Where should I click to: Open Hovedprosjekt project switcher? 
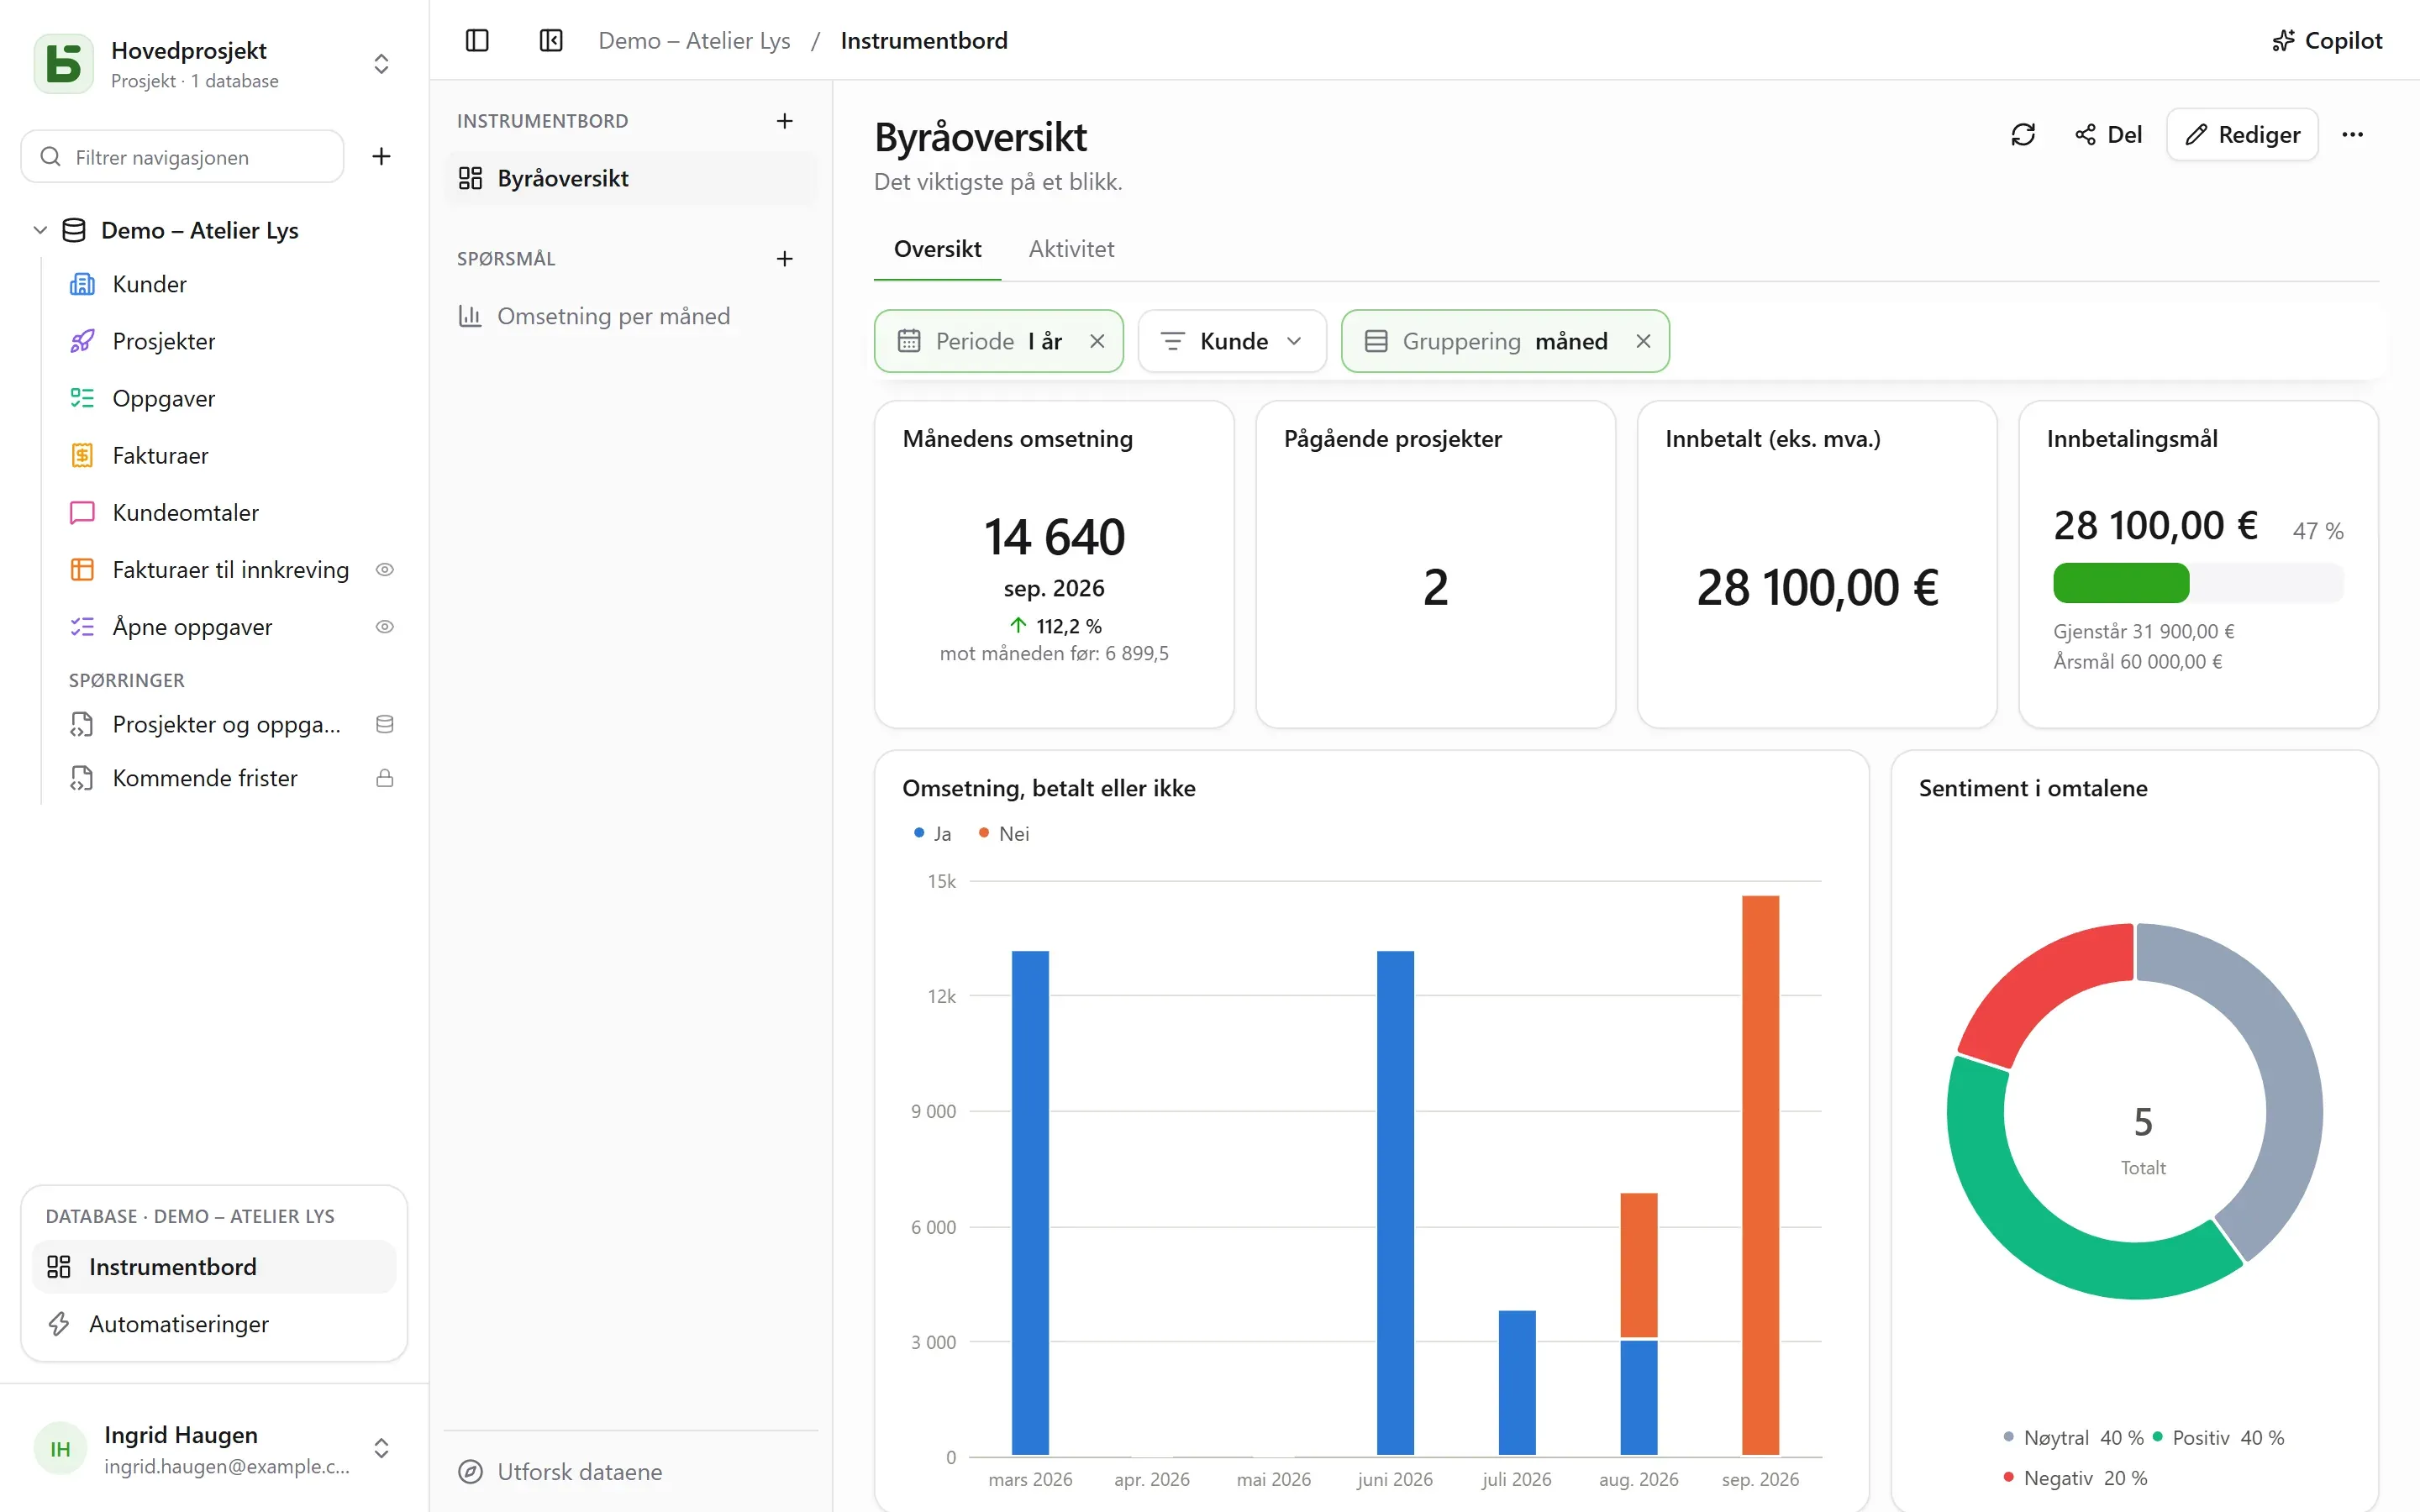pos(214,64)
